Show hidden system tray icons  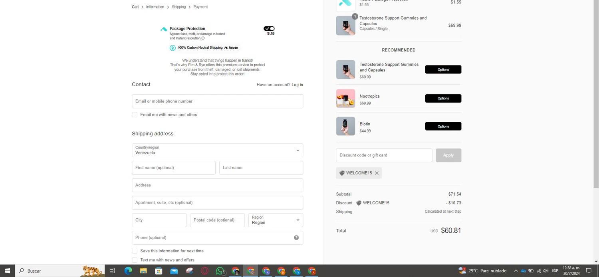point(516,271)
